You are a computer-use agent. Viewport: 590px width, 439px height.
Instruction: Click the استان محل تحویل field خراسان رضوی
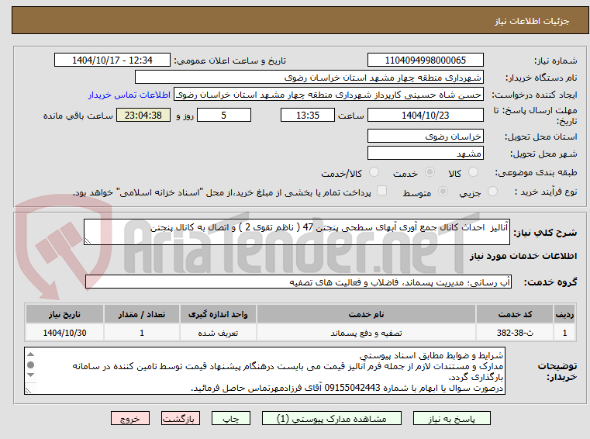click(x=425, y=137)
